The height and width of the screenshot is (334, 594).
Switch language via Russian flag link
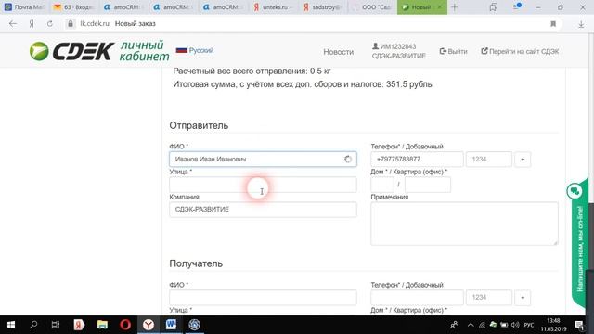[195, 50]
